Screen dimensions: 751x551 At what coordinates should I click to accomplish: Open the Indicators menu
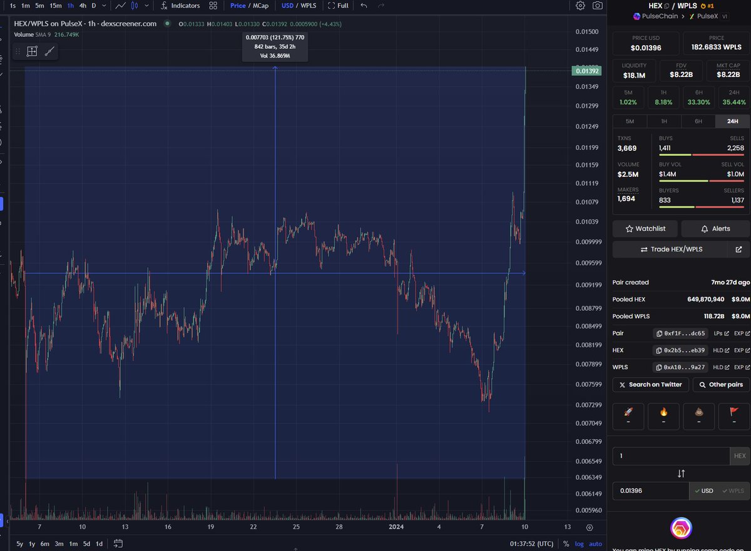point(180,6)
